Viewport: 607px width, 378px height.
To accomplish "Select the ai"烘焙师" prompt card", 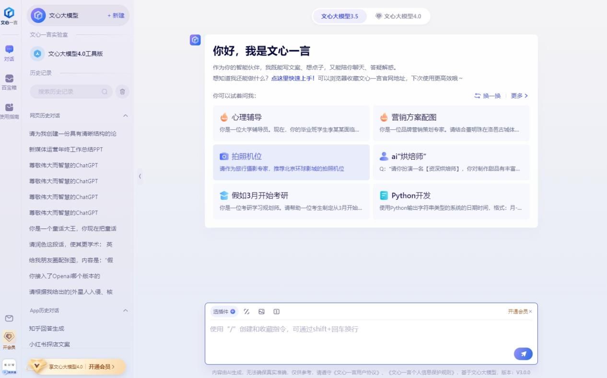I will [x=451, y=162].
